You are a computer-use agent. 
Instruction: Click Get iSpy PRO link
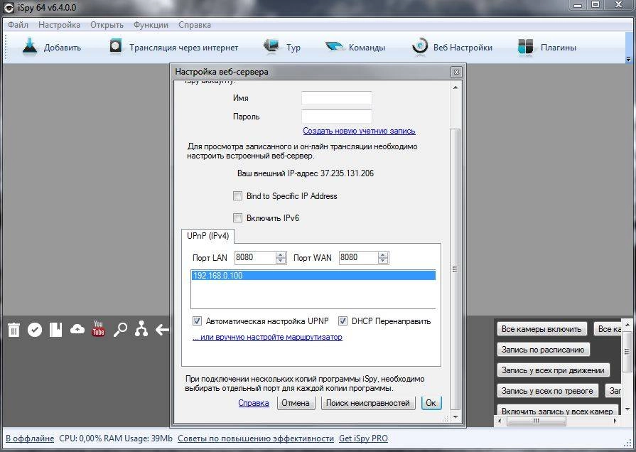[x=363, y=438]
